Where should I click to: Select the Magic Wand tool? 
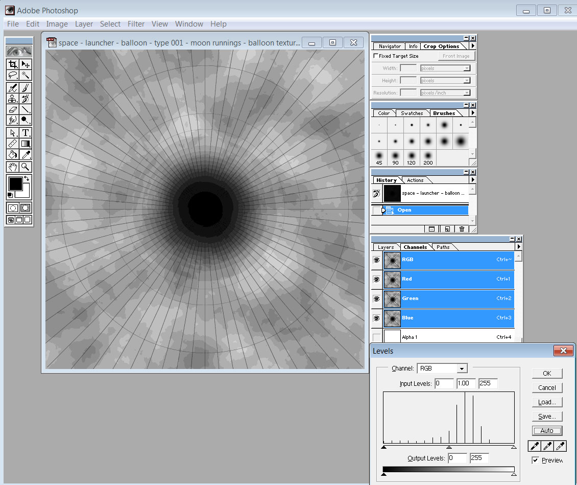click(25, 76)
